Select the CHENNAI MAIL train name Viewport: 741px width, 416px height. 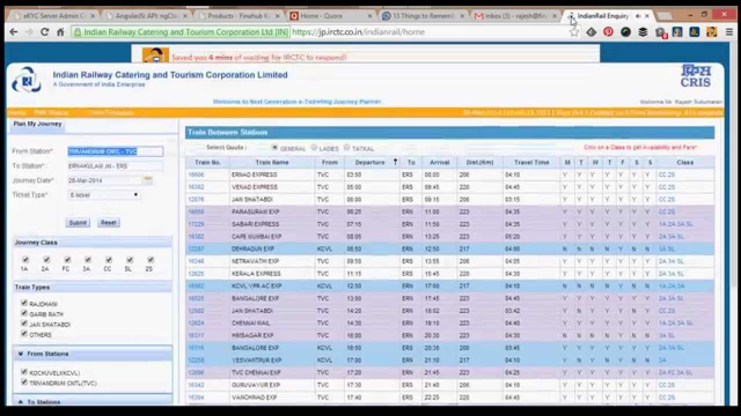tap(251, 323)
